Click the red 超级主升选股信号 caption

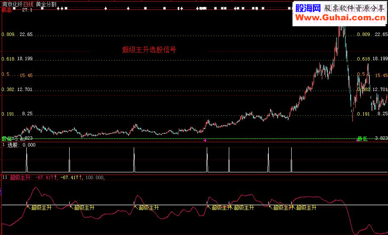(149, 50)
